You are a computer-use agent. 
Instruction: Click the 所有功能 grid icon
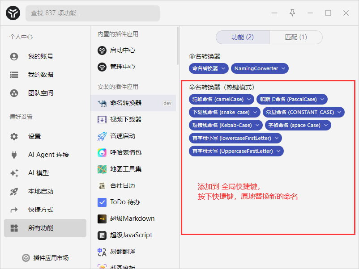[x=14, y=228]
